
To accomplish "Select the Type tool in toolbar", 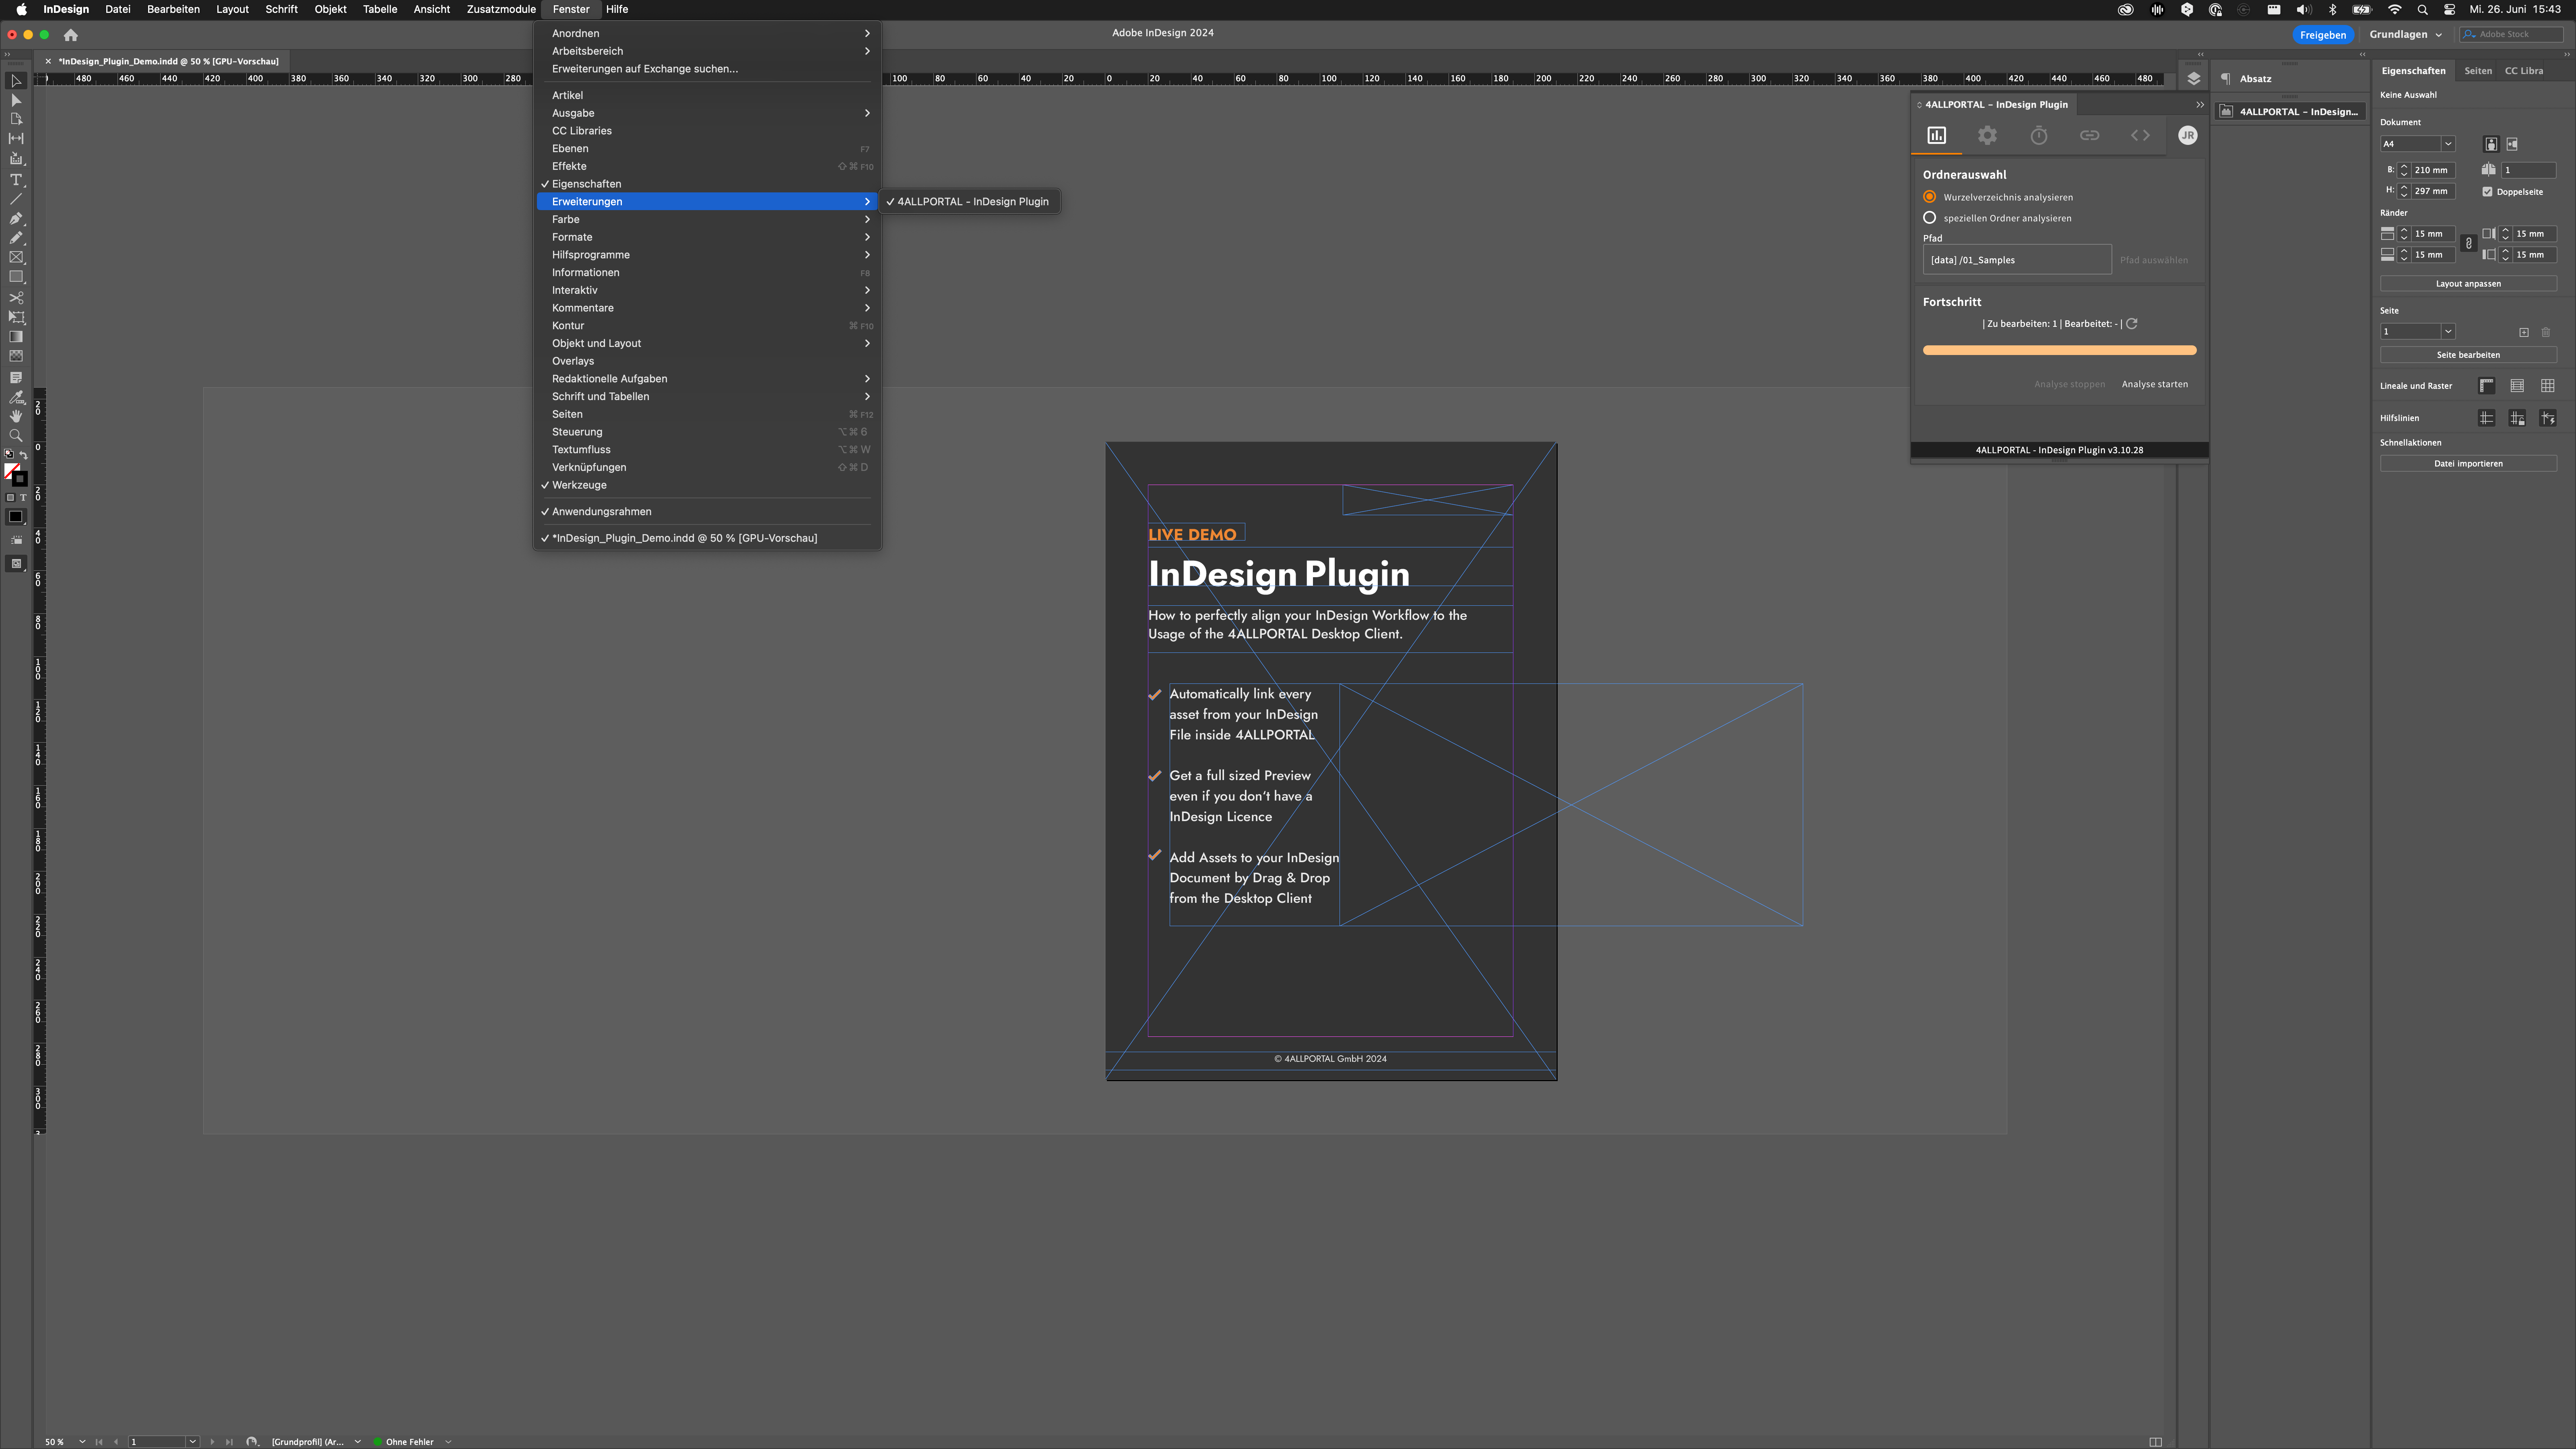I will (16, 179).
